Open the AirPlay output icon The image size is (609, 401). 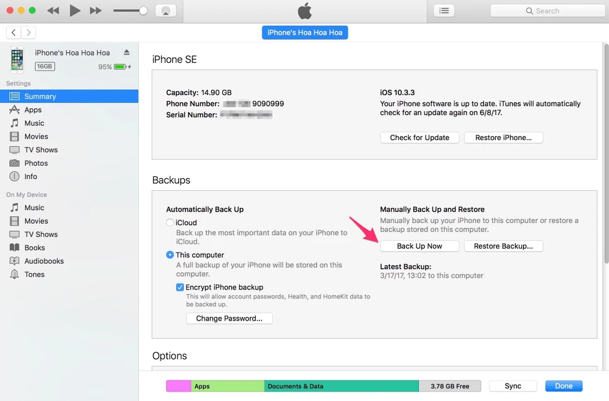pyautogui.click(x=163, y=10)
